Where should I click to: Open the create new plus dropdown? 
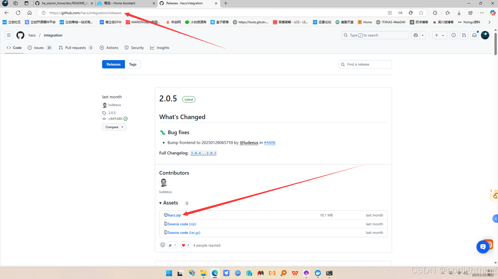point(439,35)
